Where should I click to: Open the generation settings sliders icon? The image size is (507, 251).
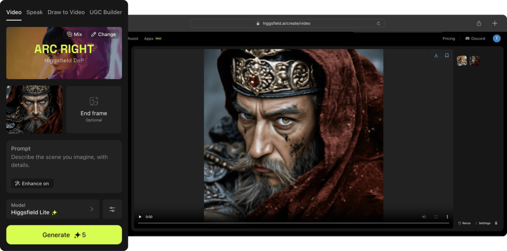tap(112, 209)
